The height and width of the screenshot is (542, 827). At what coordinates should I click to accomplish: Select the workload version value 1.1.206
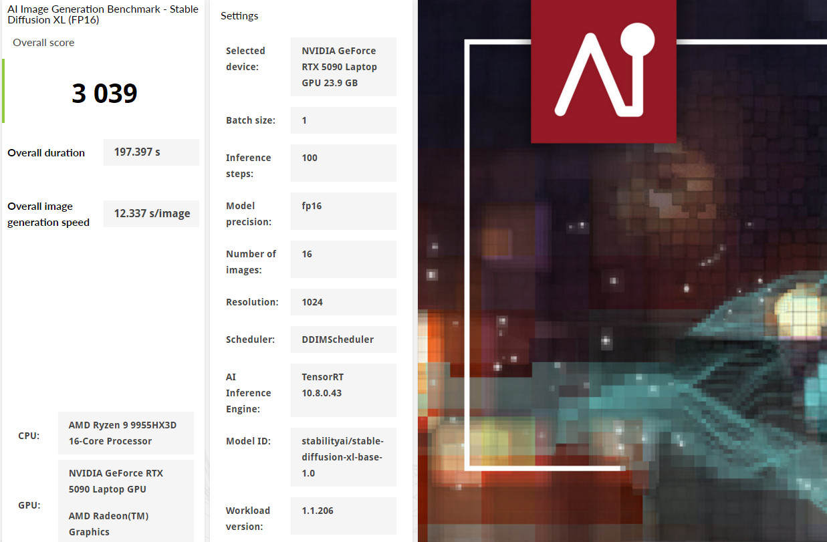(x=318, y=511)
